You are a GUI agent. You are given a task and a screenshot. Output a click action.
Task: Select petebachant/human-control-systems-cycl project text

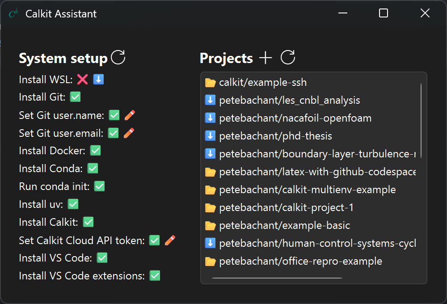(317, 243)
